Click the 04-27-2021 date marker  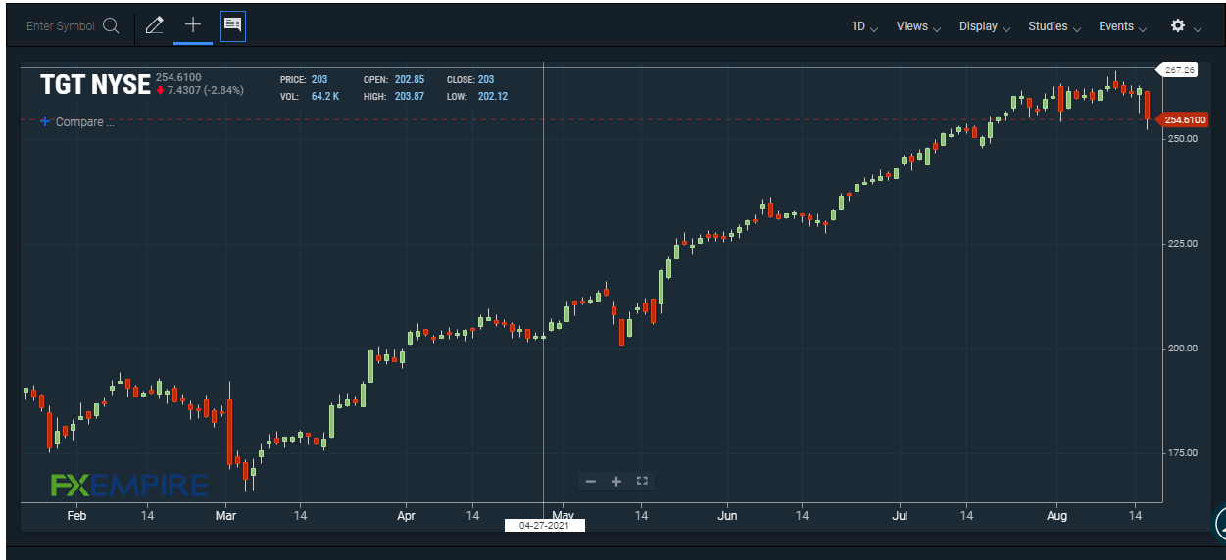click(544, 525)
